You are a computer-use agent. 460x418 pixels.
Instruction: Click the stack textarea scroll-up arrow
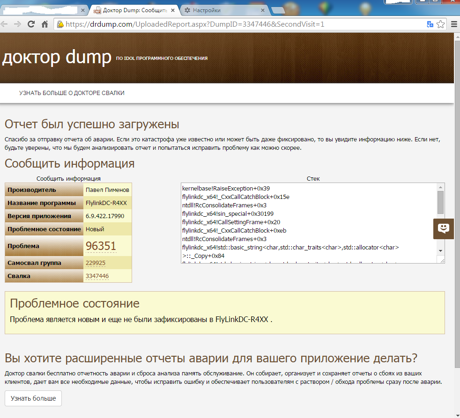(440, 187)
